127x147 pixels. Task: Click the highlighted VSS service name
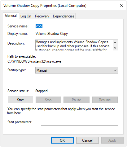coord(39,26)
